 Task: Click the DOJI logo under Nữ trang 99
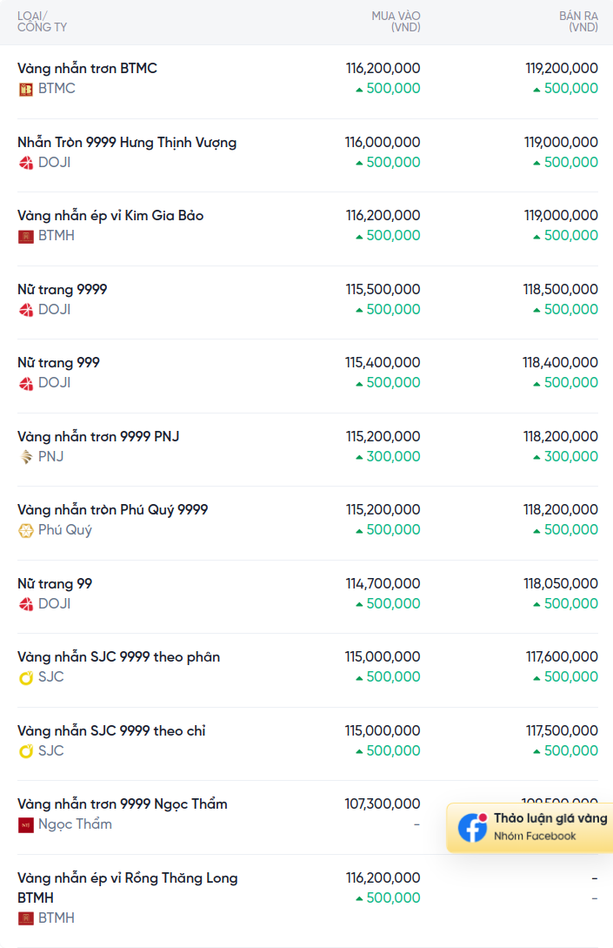point(25,605)
